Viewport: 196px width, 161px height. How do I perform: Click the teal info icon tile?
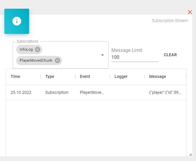point(17,21)
